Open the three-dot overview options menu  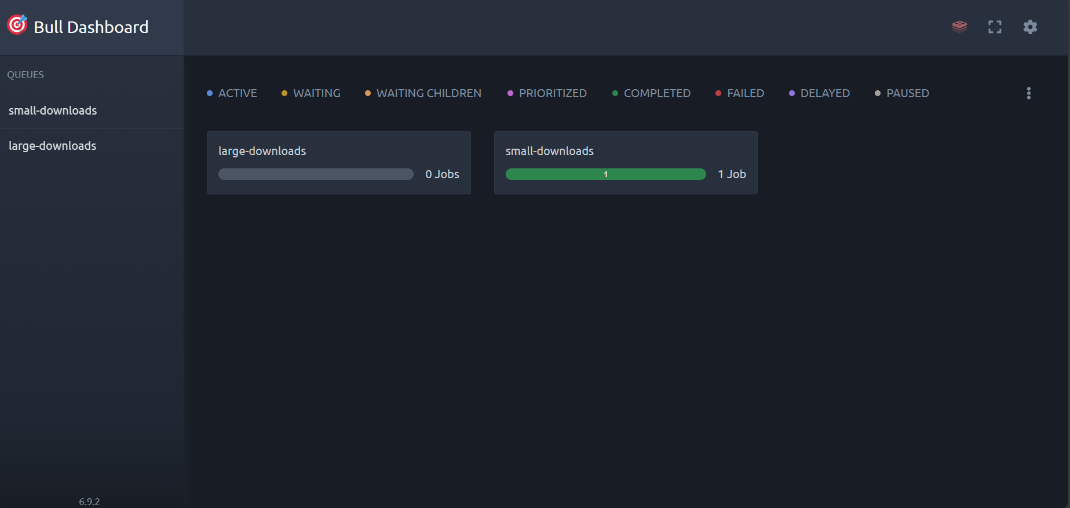[1028, 93]
